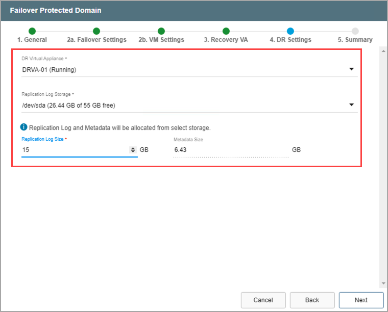Viewport: 388px width, 312px height.
Task: Expand the Replication Log Storage dropdown arrow
Action: point(351,105)
